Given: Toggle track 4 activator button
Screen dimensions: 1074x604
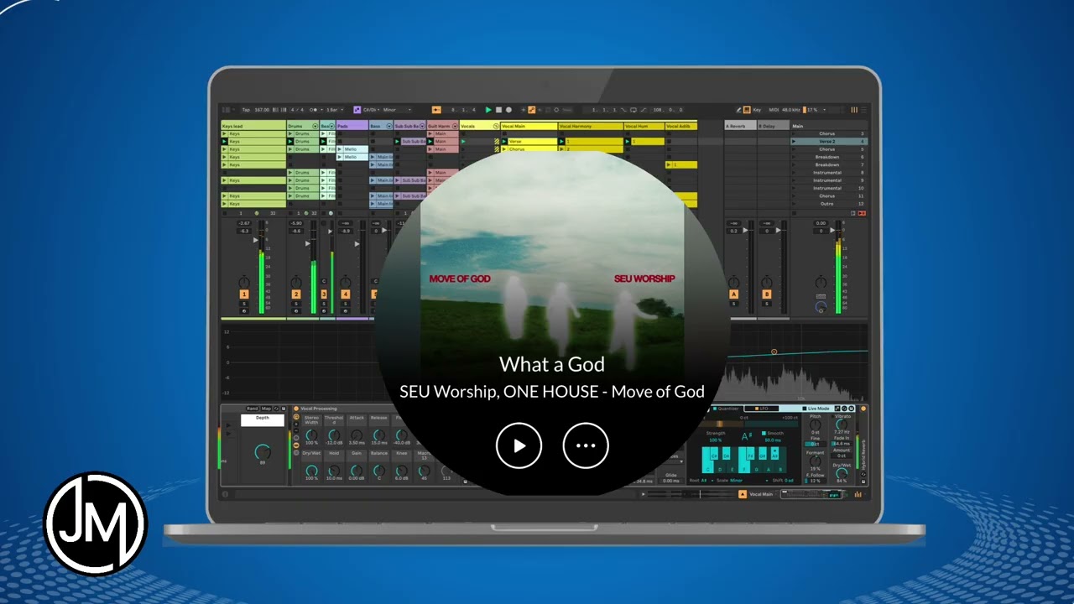Looking at the screenshot, I should point(346,294).
